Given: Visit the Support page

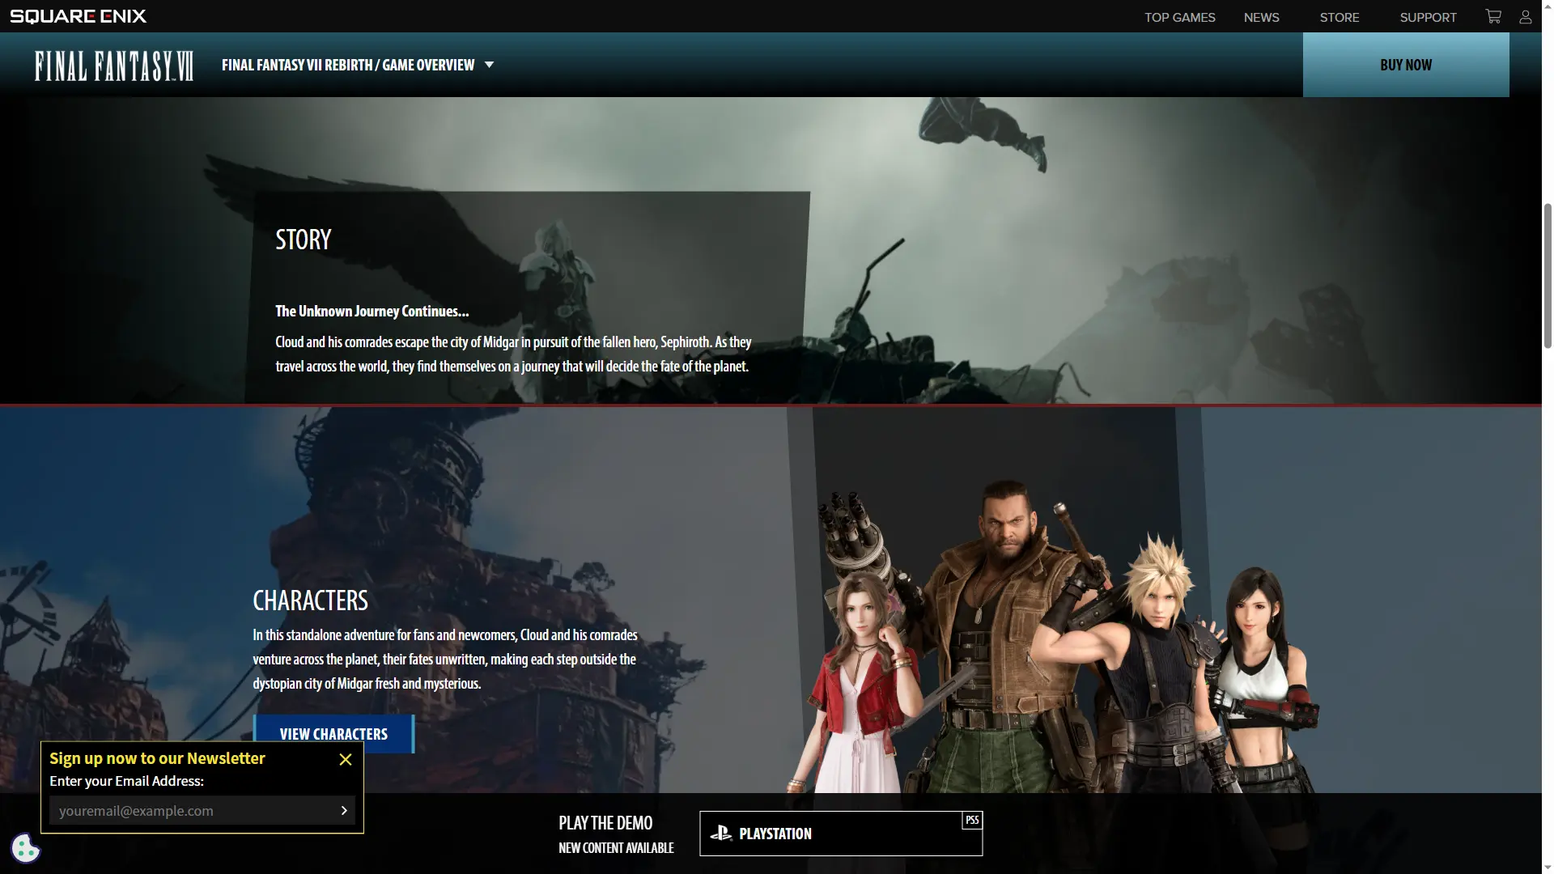Looking at the screenshot, I should [1428, 17].
